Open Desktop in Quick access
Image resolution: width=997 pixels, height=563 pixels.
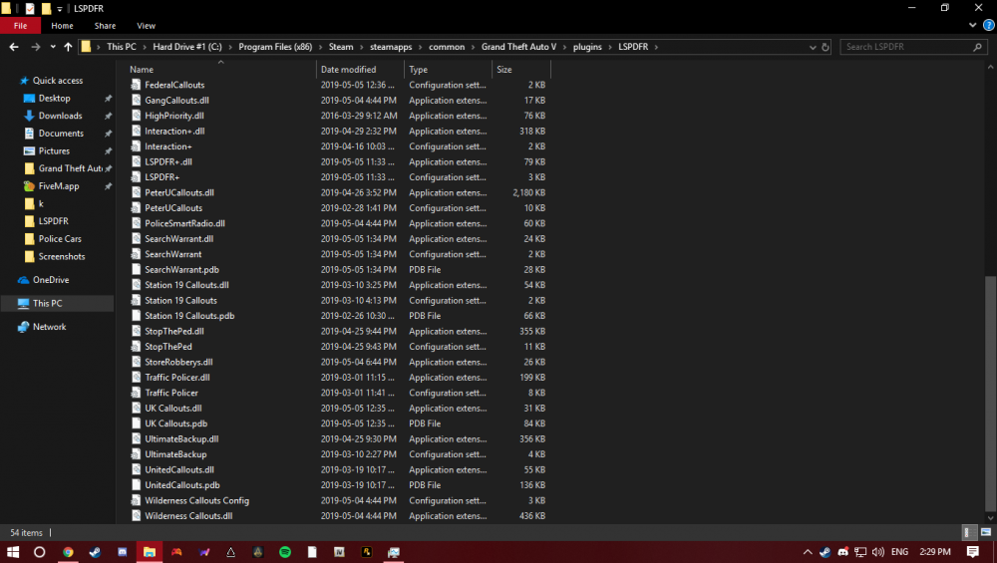[x=54, y=99]
